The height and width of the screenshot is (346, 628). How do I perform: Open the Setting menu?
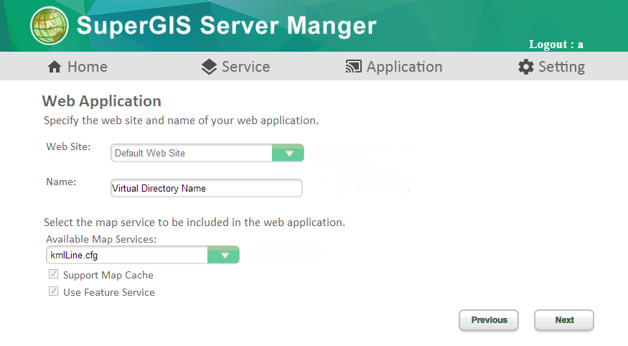coord(551,67)
